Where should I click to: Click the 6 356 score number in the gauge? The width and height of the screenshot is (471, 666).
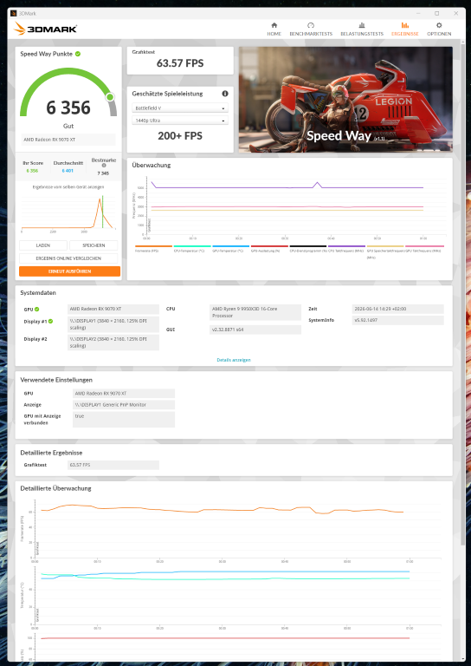(68, 108)
